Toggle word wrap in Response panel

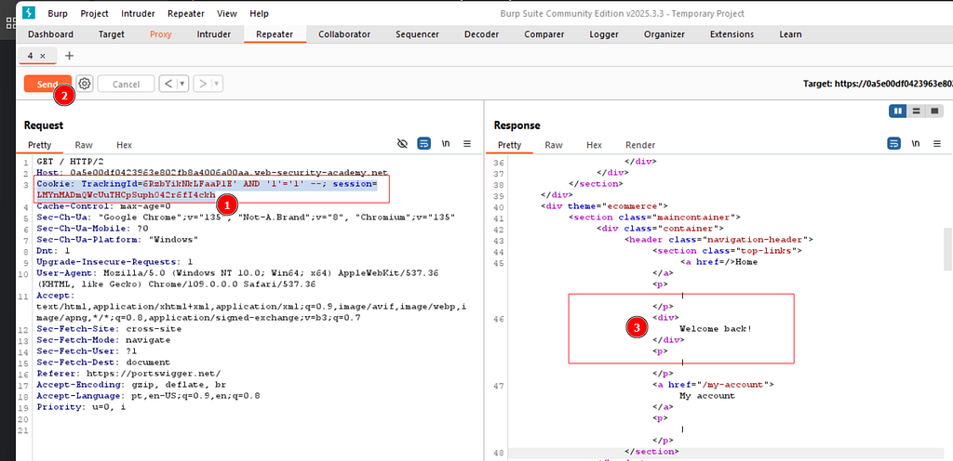(893, 144)
